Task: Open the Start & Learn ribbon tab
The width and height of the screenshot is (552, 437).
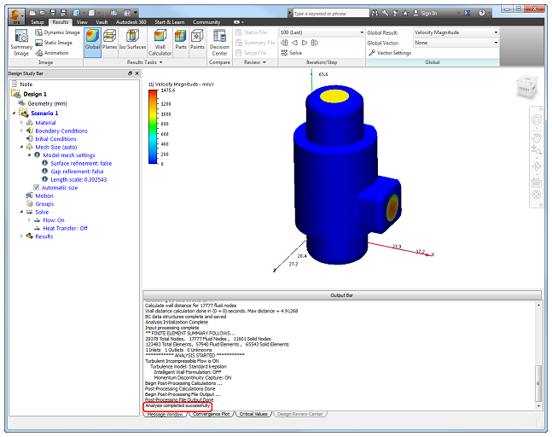Action: [x=170, y=22]
